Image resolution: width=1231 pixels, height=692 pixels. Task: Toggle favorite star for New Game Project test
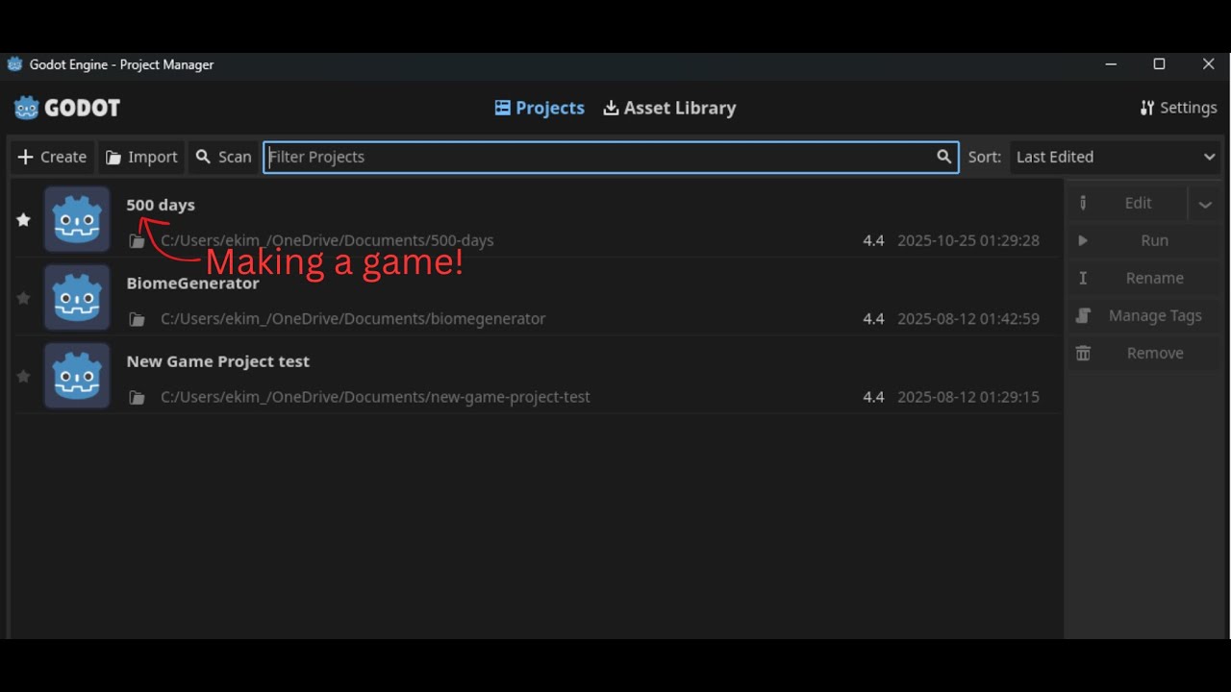pyautogui.click(x=24, y=376)
